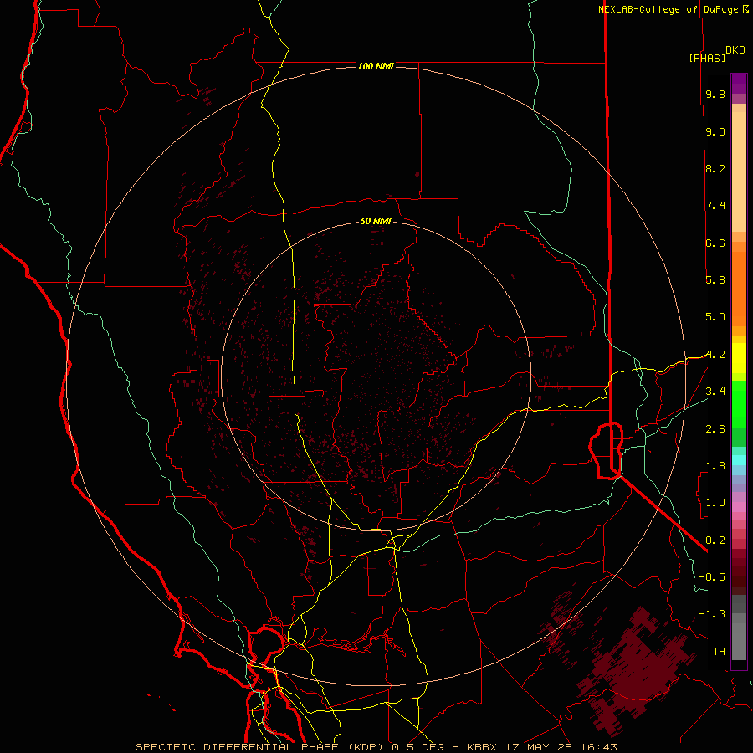Image resolution: width=753 pixels, height=753 pixels.
Task: Click the 16:43 timestamp
Action: click(597, 747)
